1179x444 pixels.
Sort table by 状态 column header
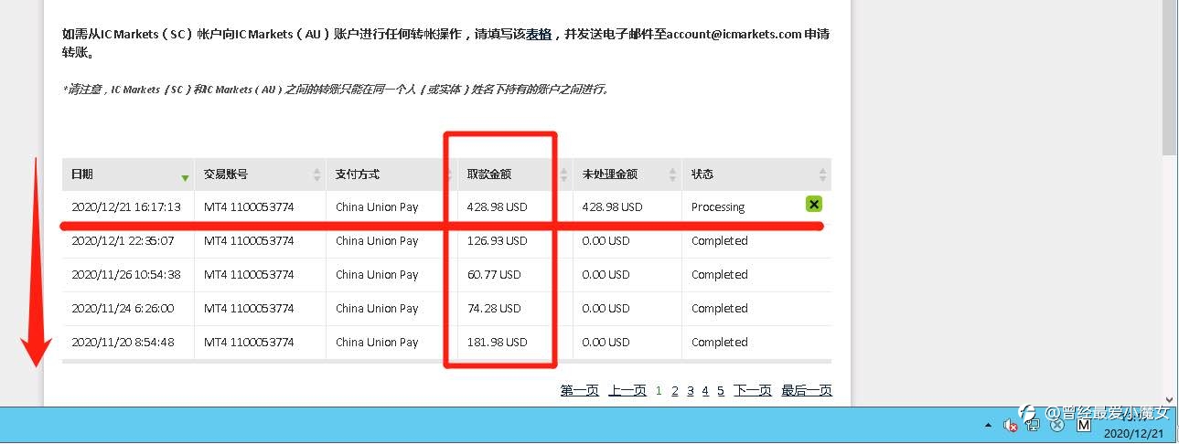756,174
